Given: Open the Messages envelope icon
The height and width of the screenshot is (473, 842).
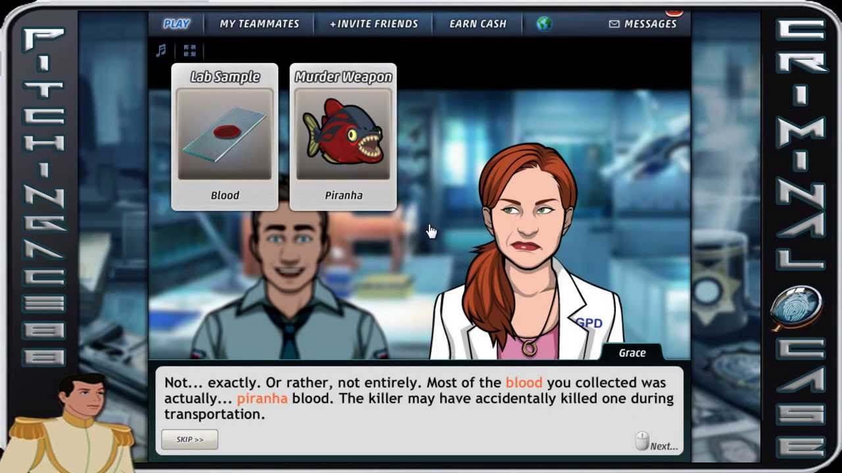Looking at the screenshot, I should tap(614, 24).
